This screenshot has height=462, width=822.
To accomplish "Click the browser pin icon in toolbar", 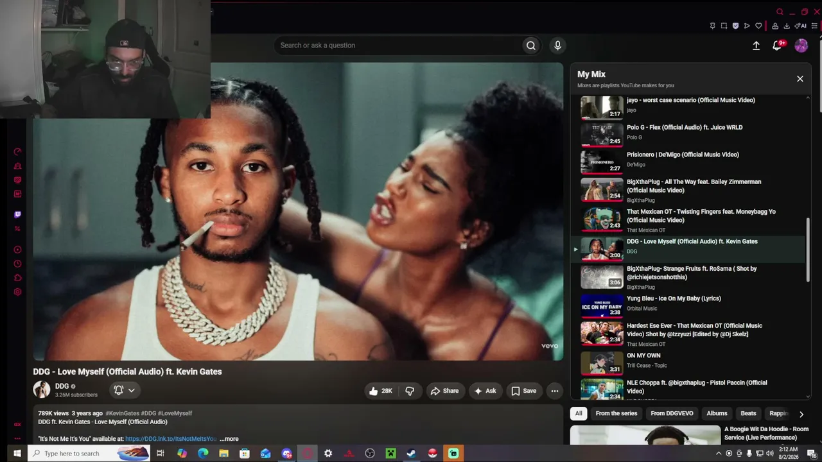I will click(x=712, y=26).
